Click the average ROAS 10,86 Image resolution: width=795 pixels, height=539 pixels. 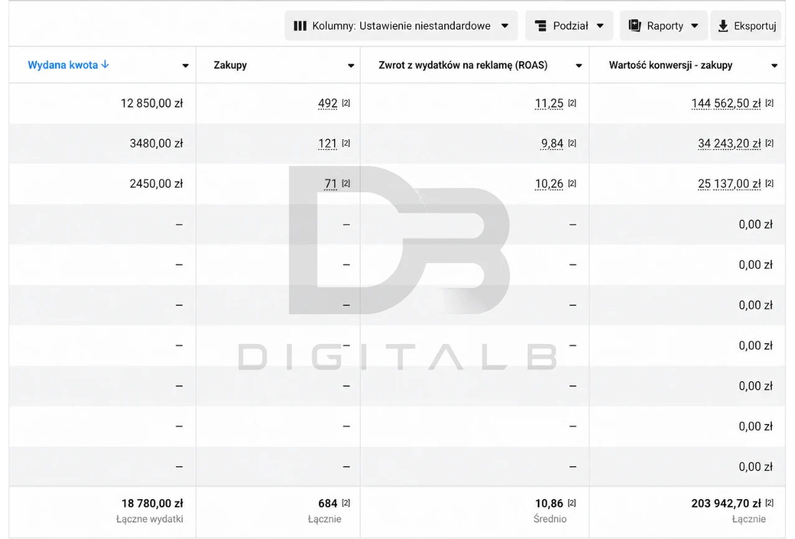[549, 504]
